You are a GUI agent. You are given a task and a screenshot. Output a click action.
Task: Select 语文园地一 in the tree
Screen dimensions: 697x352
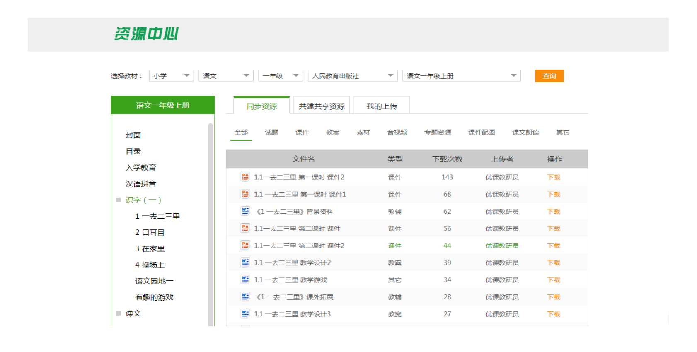[154, 281]
